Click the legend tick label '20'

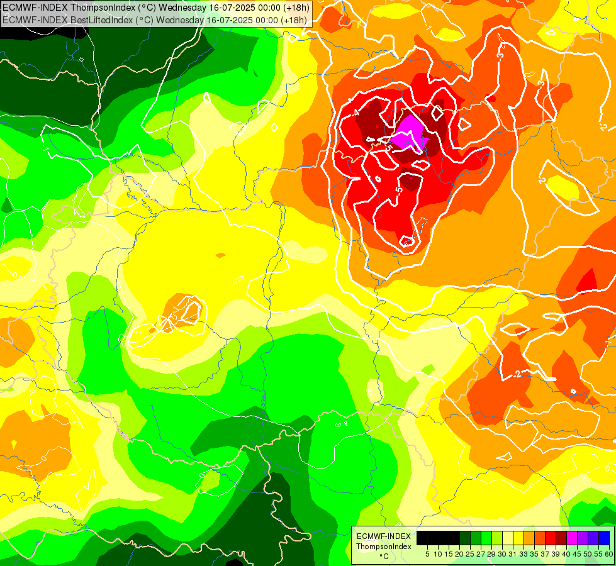point(460,554)
